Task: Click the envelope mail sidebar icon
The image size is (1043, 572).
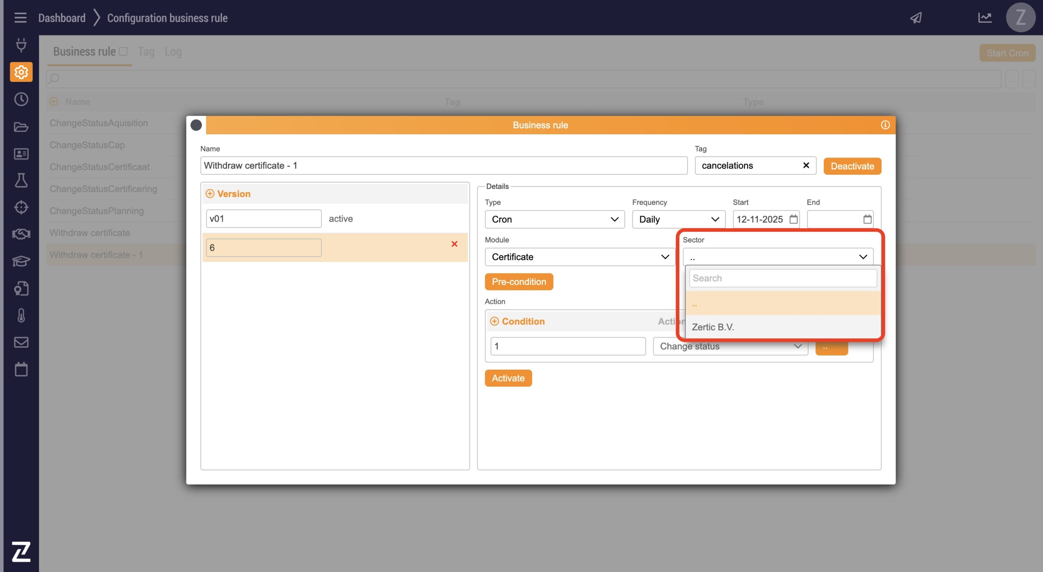Action: coord(21,342)
